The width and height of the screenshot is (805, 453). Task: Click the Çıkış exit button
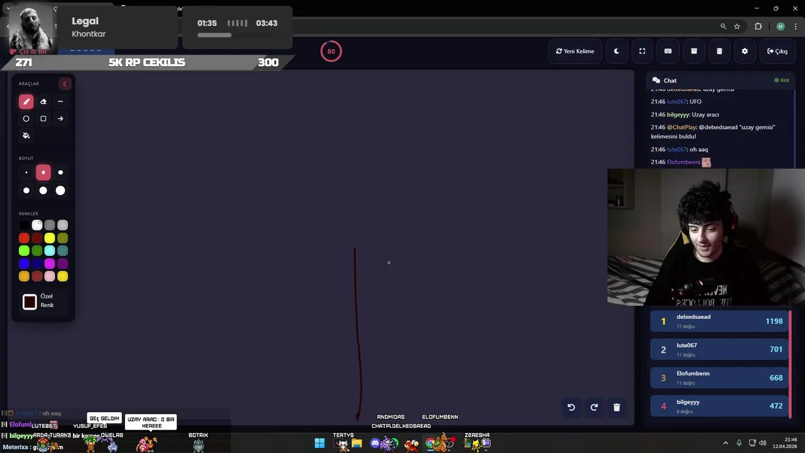point(777,51)
